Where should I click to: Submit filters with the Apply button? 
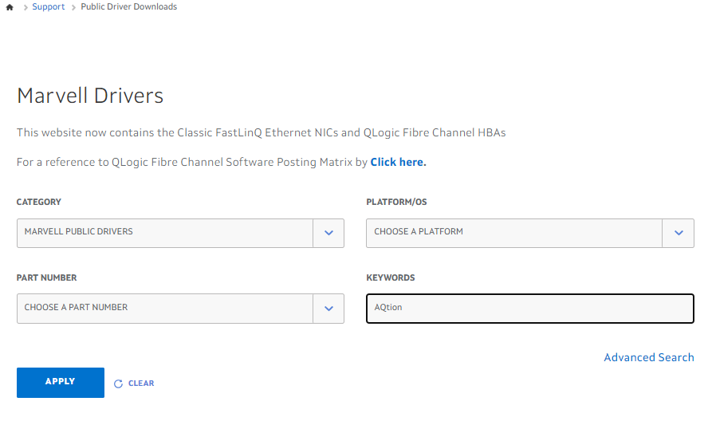61,383
